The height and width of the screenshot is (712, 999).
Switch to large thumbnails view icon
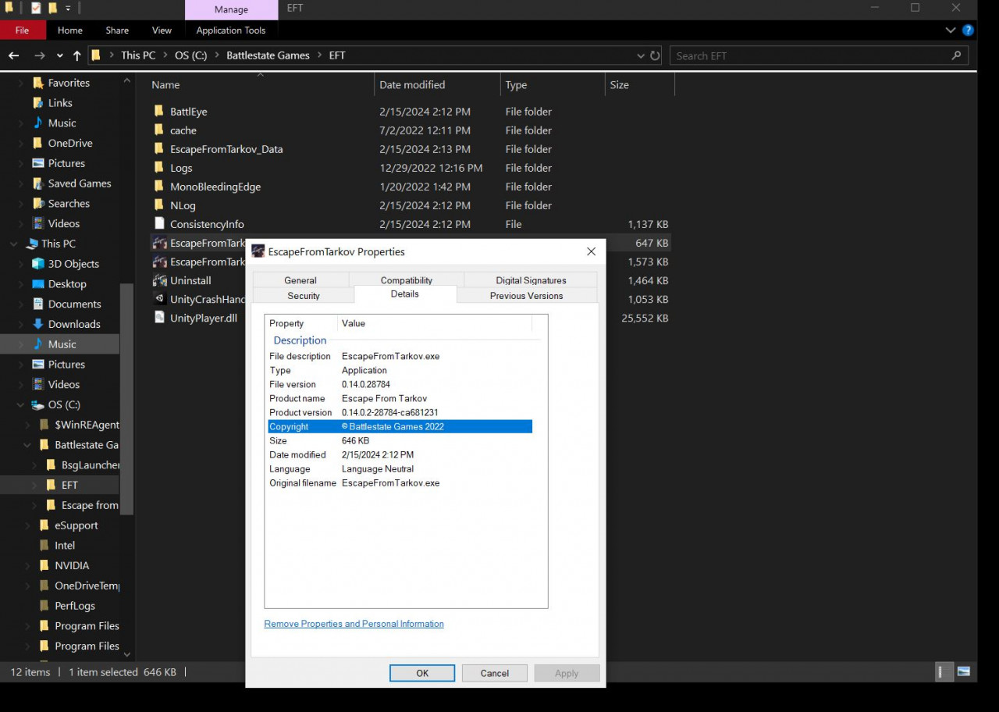pos(964,671)
